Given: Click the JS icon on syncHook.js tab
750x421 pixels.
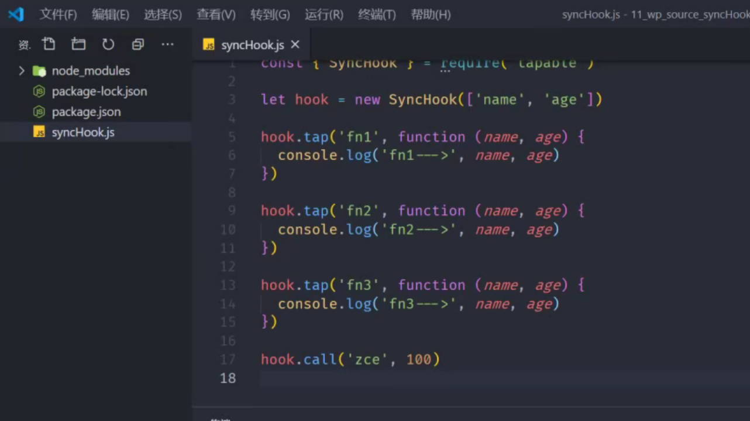Looking at the screenshot, I should coord(209,45).
